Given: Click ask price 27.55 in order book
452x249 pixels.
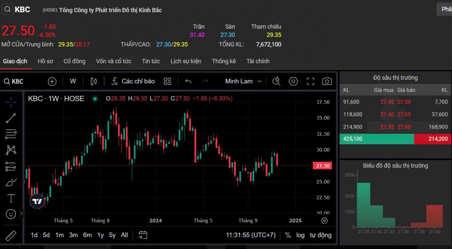Looking at the screenshot, I should [404, 114].
